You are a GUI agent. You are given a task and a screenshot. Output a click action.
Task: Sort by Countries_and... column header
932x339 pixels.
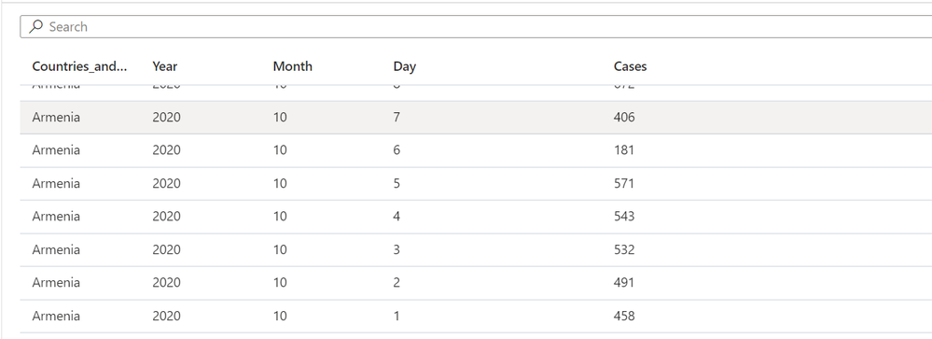(x=79, y=66)
